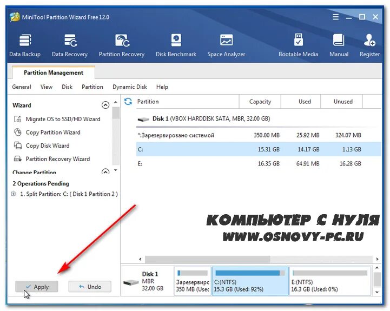Collapse the Change Partition section

(105, 171)
